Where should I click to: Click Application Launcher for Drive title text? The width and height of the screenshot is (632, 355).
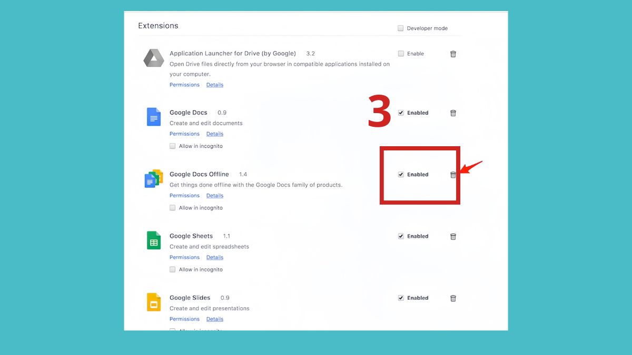tap(233, 53)
